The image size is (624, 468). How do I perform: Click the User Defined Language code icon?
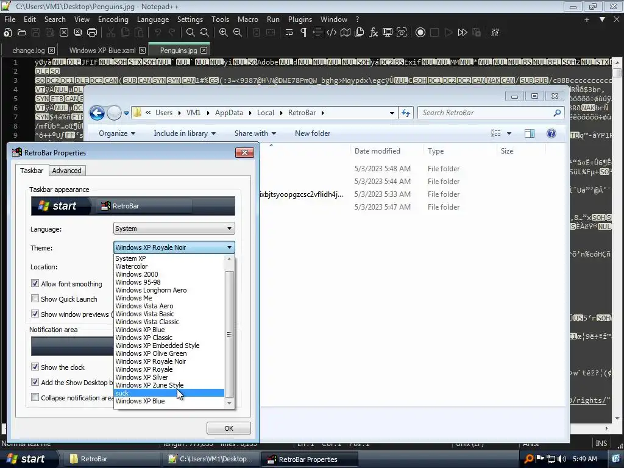pos(331,33)
